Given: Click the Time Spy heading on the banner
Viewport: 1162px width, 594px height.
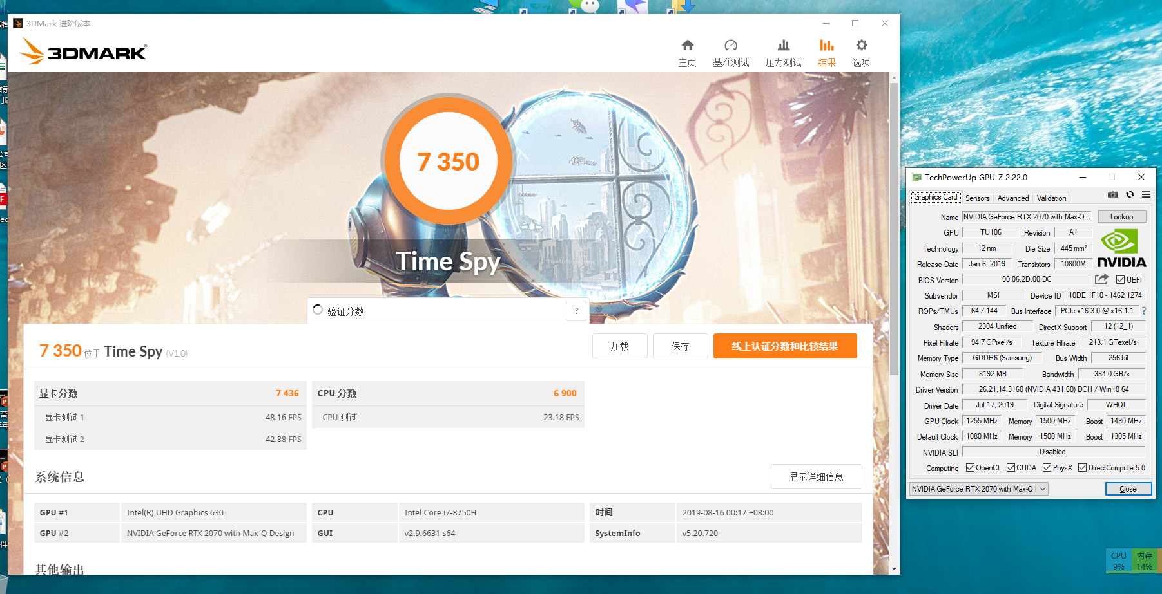Looking at the screenshot, I should click(448, 261).
